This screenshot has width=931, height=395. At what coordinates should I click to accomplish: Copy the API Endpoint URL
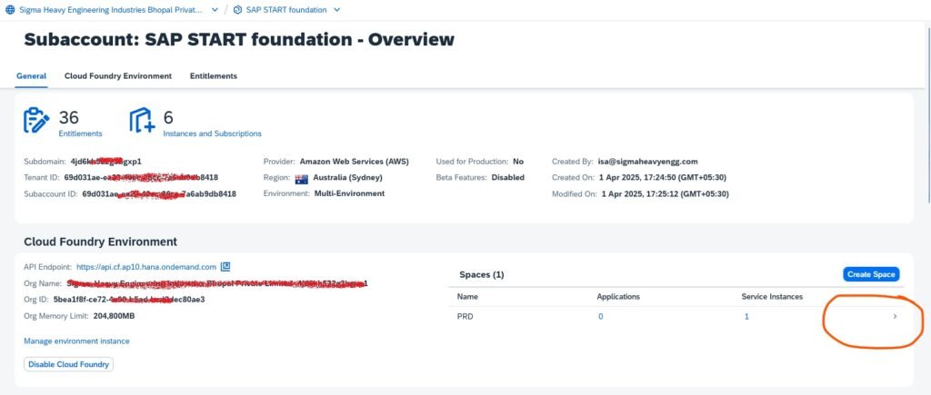coord(226,267)
